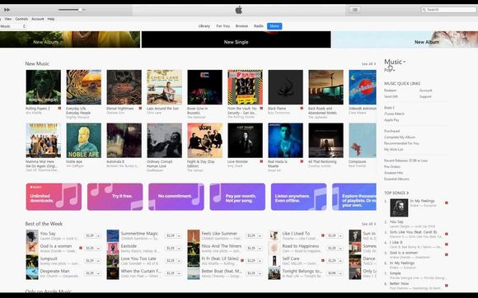Open the dropdown arrow beside Jumpsuit price
Screen dimensions: 478x298
click(98, 261)
